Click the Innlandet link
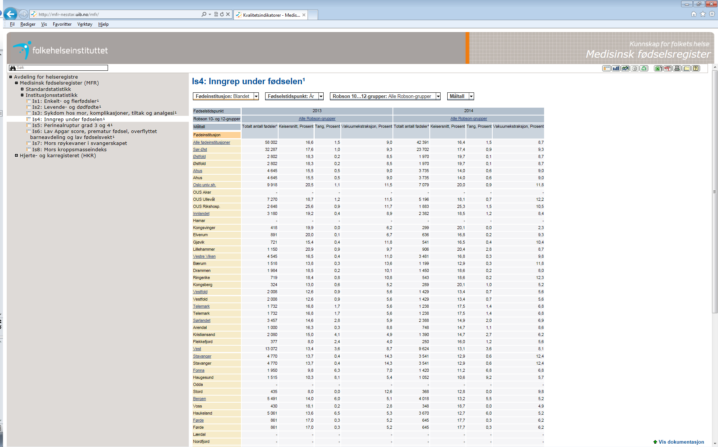The height and width of the screenshot is (447, 718). click(201, 213)
